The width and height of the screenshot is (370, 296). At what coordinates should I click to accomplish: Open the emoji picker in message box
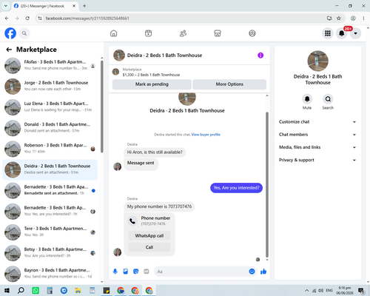coord(252,272)
